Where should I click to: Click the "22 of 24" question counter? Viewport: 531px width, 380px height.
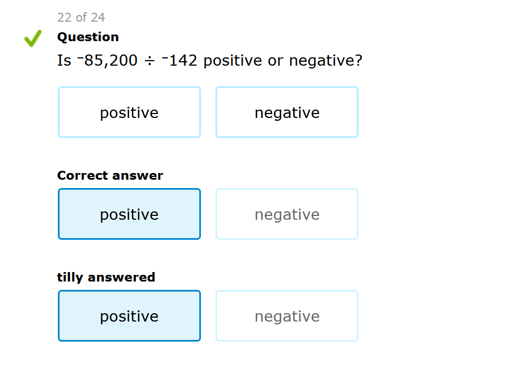coord(81,18)
